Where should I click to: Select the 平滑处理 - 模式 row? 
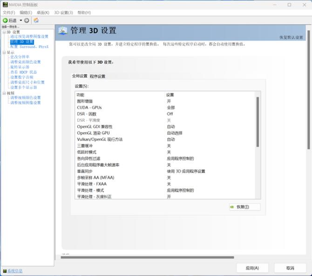pyautogui.click(x=165, y=190)
